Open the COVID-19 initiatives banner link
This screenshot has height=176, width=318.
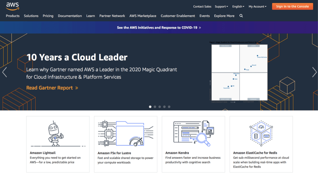(x=159, y=28)
